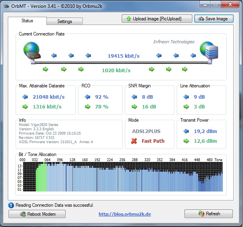Click the blue arrow beside 21048 kbit/s

[25, 97]
